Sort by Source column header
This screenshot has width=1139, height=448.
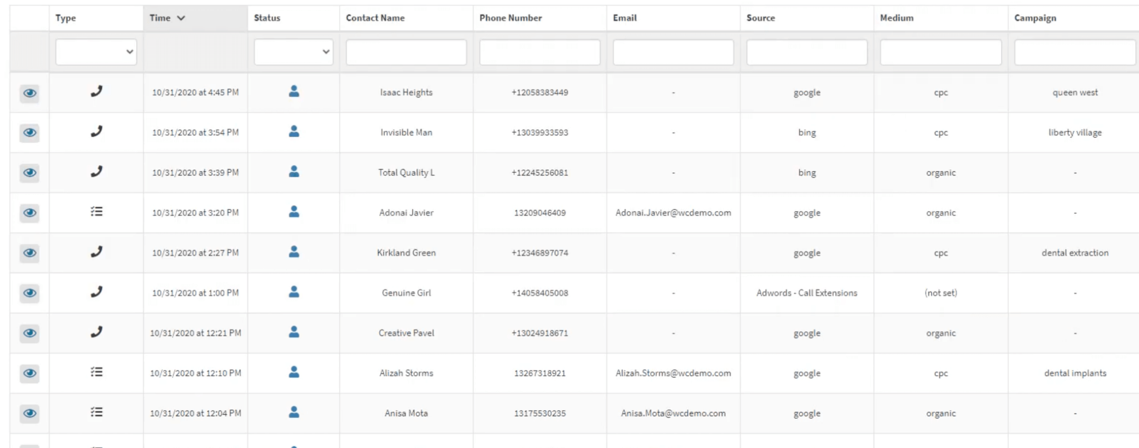(761, 18)
